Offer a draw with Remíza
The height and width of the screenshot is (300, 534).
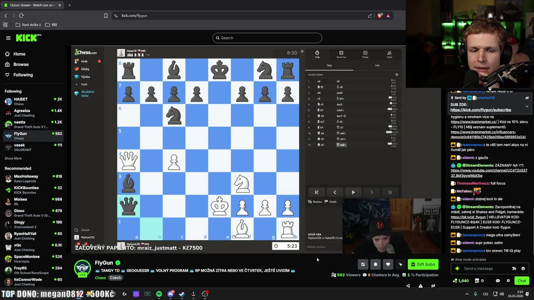[x=315, y=202]
